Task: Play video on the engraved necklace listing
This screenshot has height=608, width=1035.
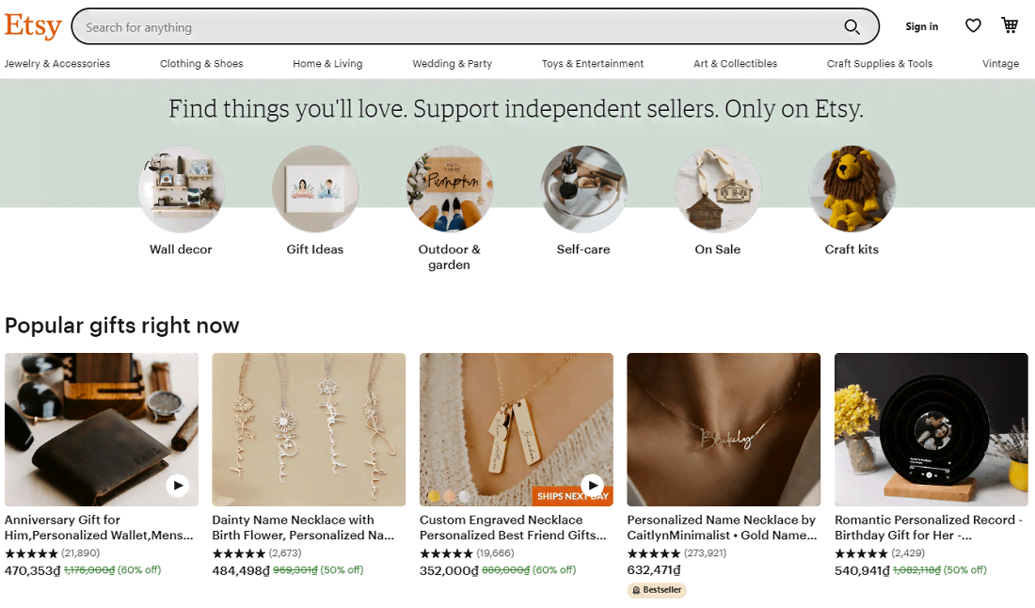Action: [x=592, y=486]
